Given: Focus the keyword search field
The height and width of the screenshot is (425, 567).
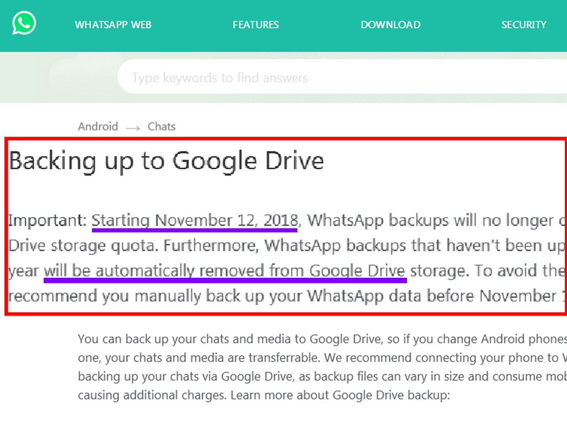Looking at the screenshot, I should pos(342,77).
